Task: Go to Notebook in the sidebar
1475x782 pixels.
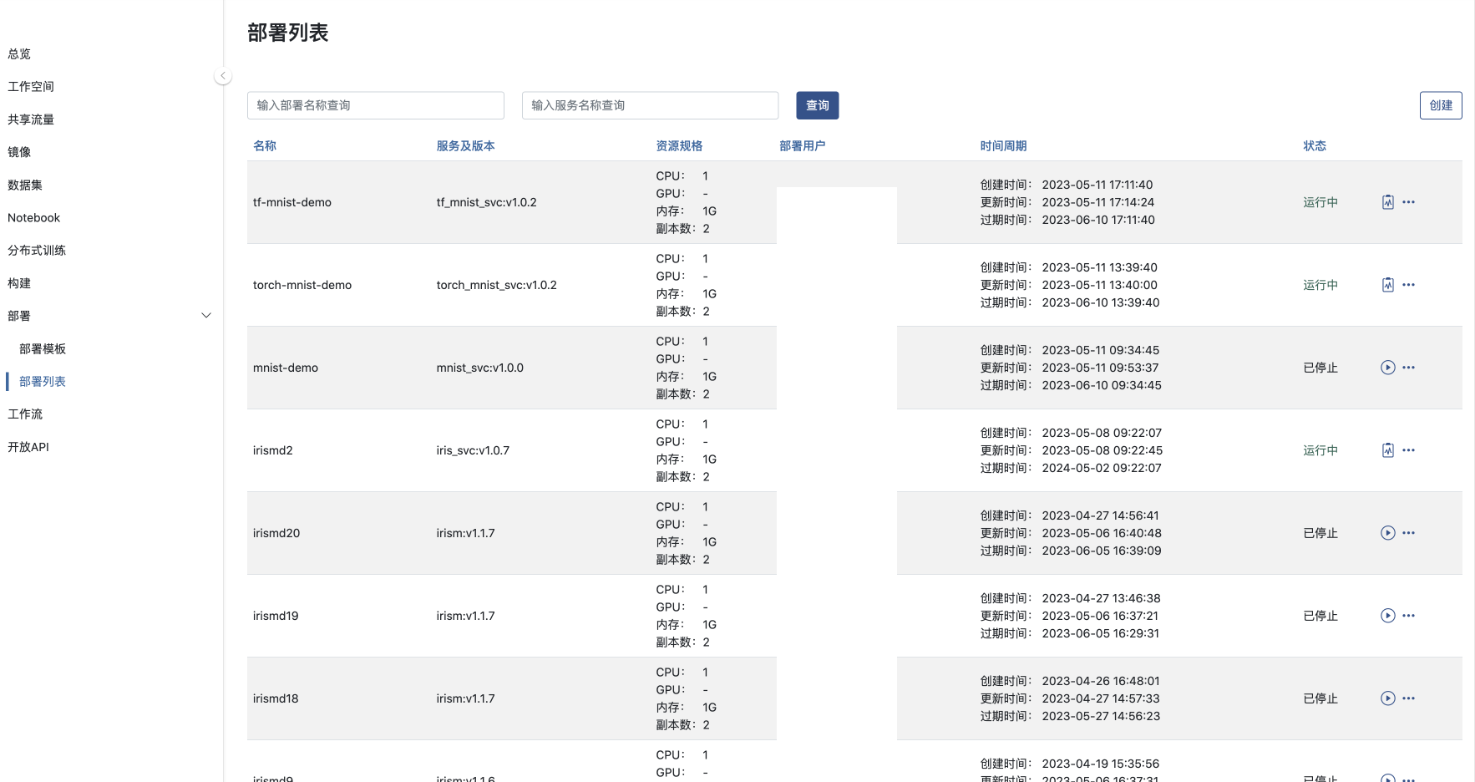Action: pyautogui.click(x=34, y=218)
